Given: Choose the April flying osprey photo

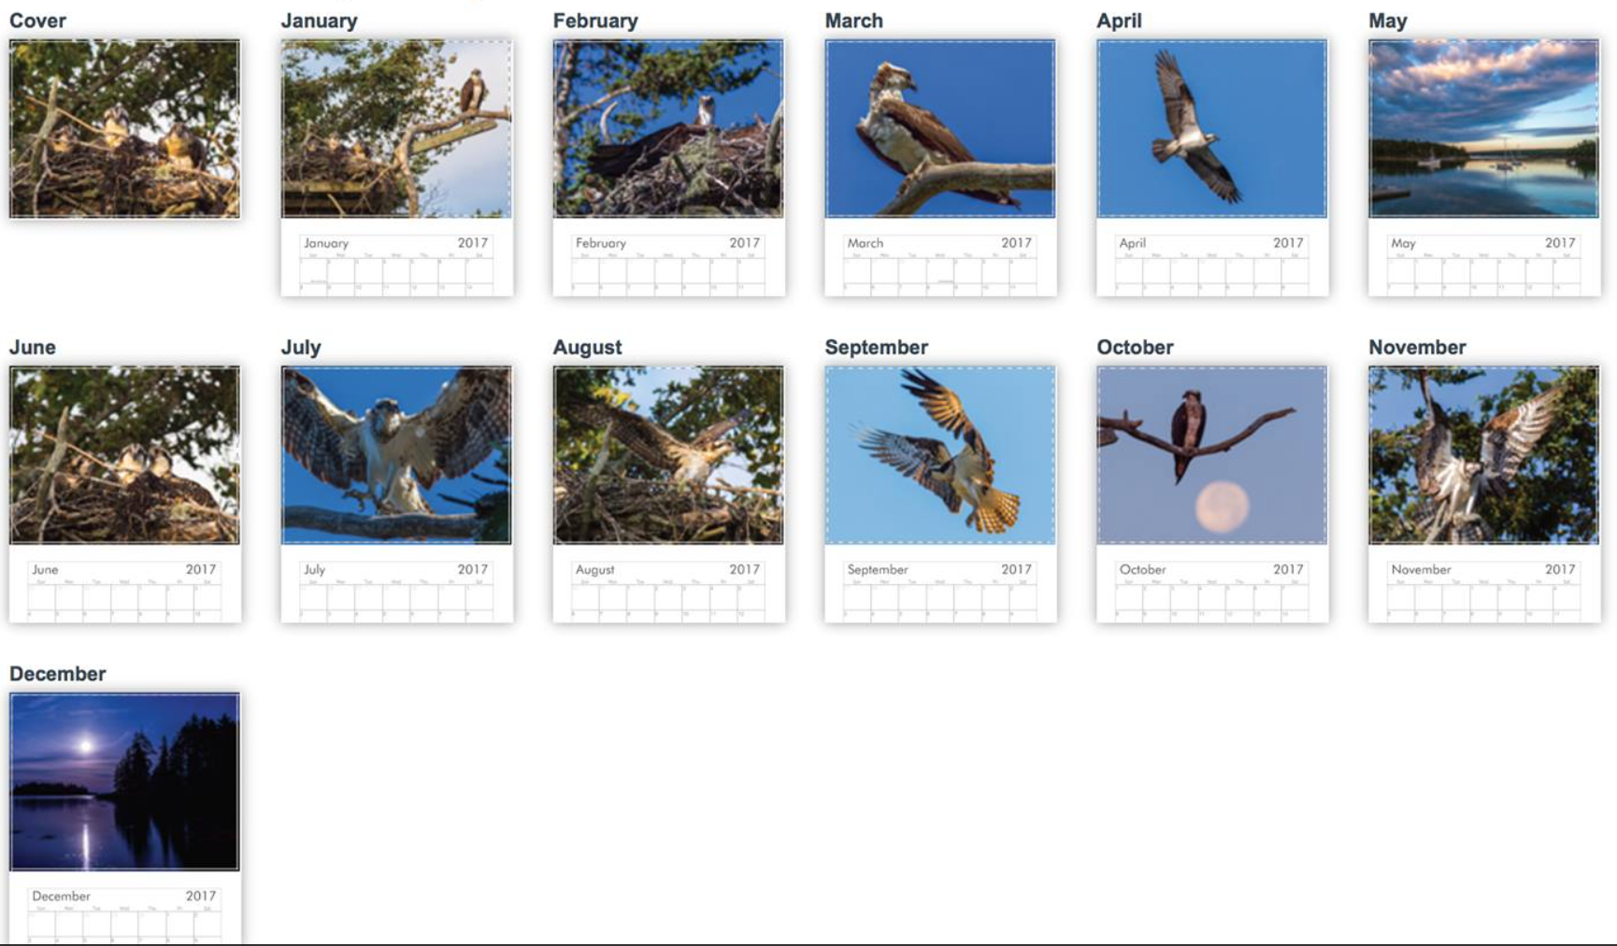Looking at the screenshot, I should pyautogui.click(x=1212, y=129).
